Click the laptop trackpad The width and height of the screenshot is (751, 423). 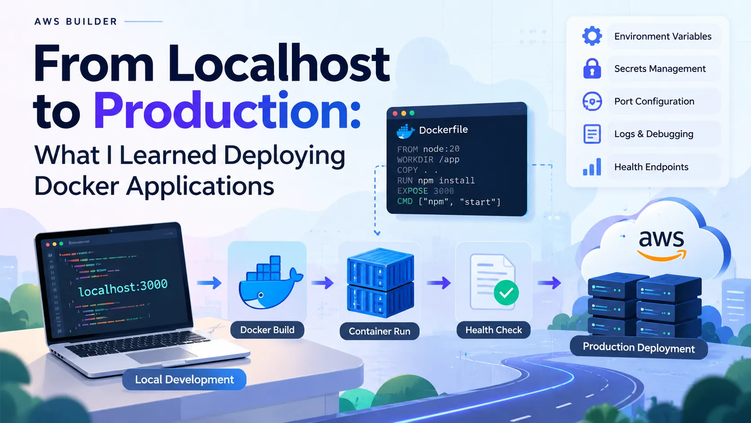pyautogui.click(x=161, y=355)
